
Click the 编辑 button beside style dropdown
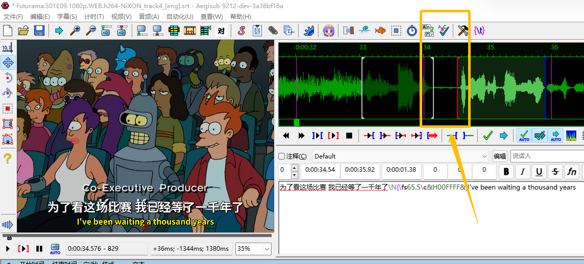click(499, 156)
